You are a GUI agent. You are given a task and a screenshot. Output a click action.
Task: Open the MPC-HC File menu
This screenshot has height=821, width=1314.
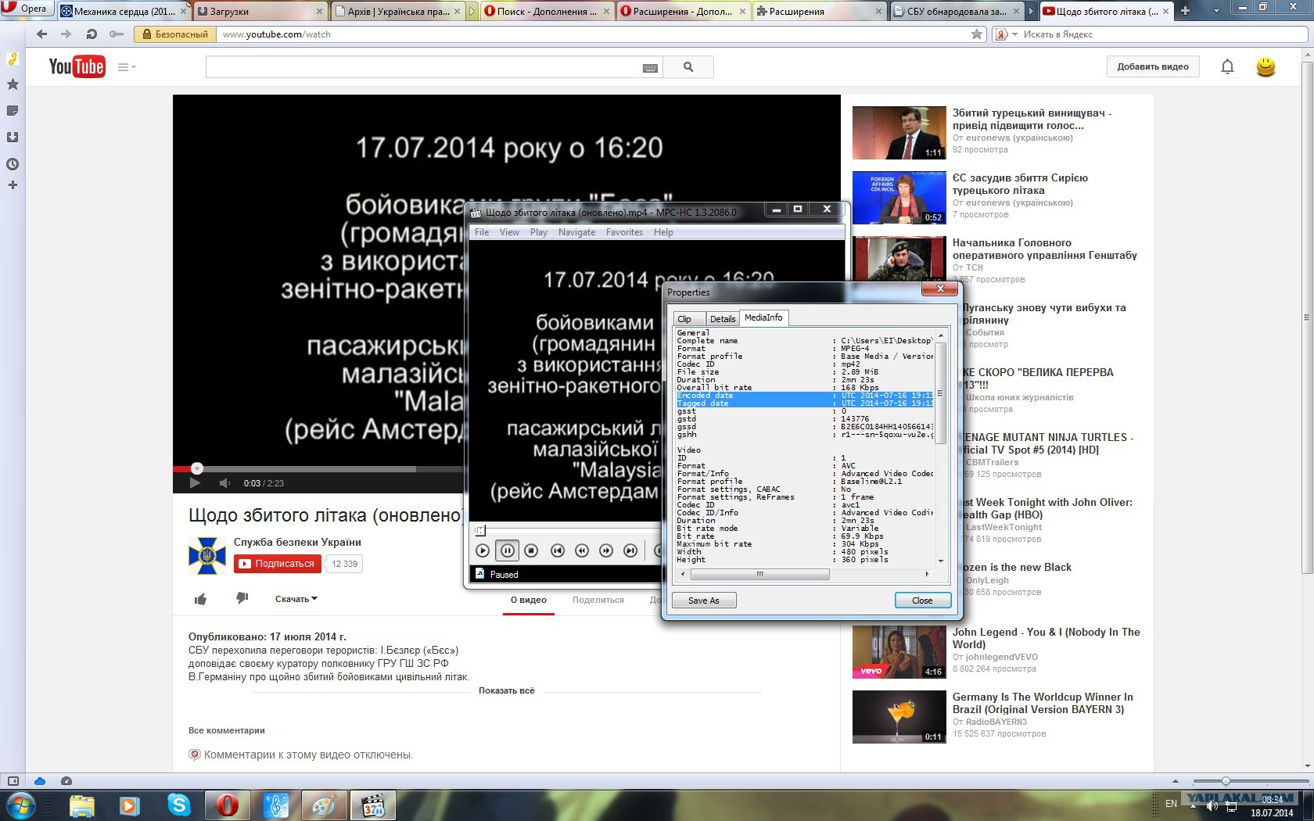[482, 232]
